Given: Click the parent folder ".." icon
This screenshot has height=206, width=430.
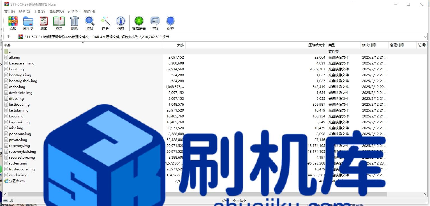Looking at the screenshot, I should 6,51.
